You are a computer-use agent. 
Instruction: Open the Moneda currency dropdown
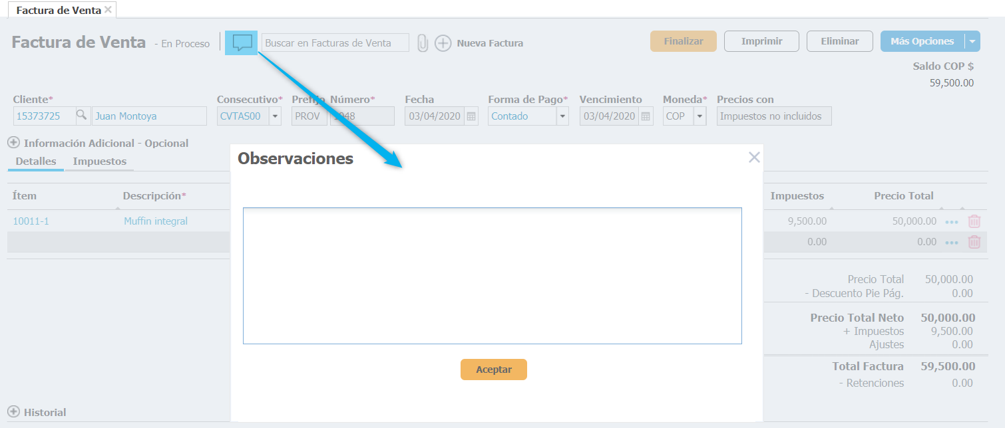coord(700,116)
